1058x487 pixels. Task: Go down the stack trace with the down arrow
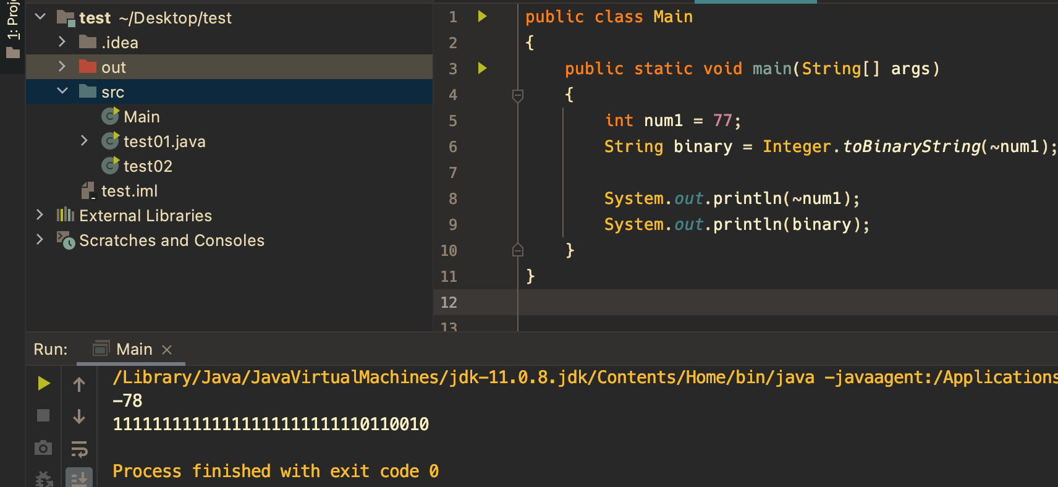coord(79,416)
